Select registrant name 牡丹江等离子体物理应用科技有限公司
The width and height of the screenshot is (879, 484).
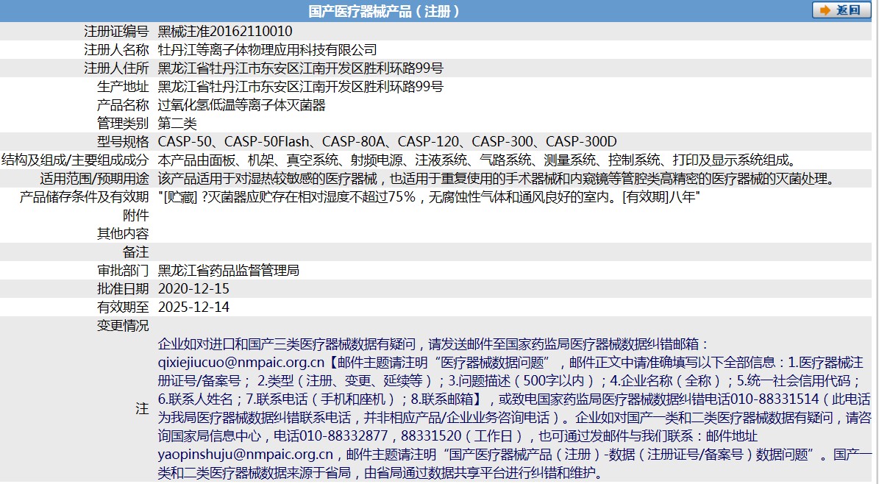[x=268, y=50]
